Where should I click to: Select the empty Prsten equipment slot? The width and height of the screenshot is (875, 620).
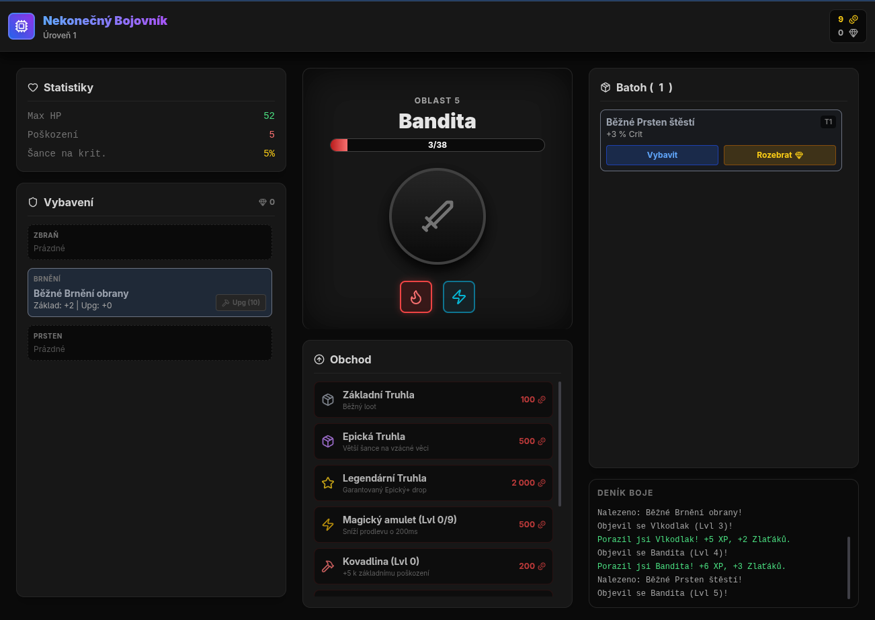pos(150,343)
